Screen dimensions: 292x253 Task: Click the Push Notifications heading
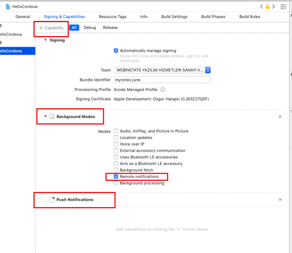tap(75, 200)
